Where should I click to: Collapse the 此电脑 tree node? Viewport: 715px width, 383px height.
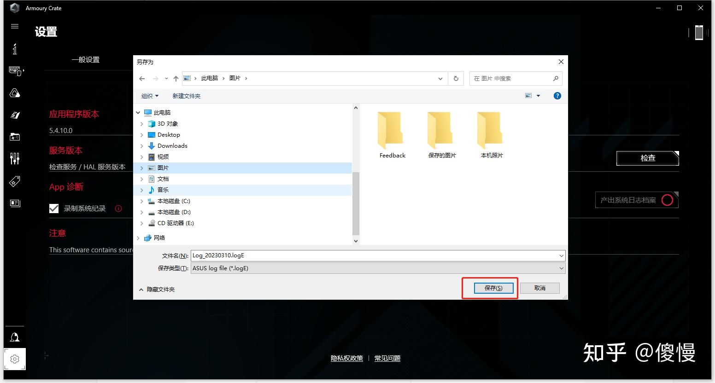[137, 112]
